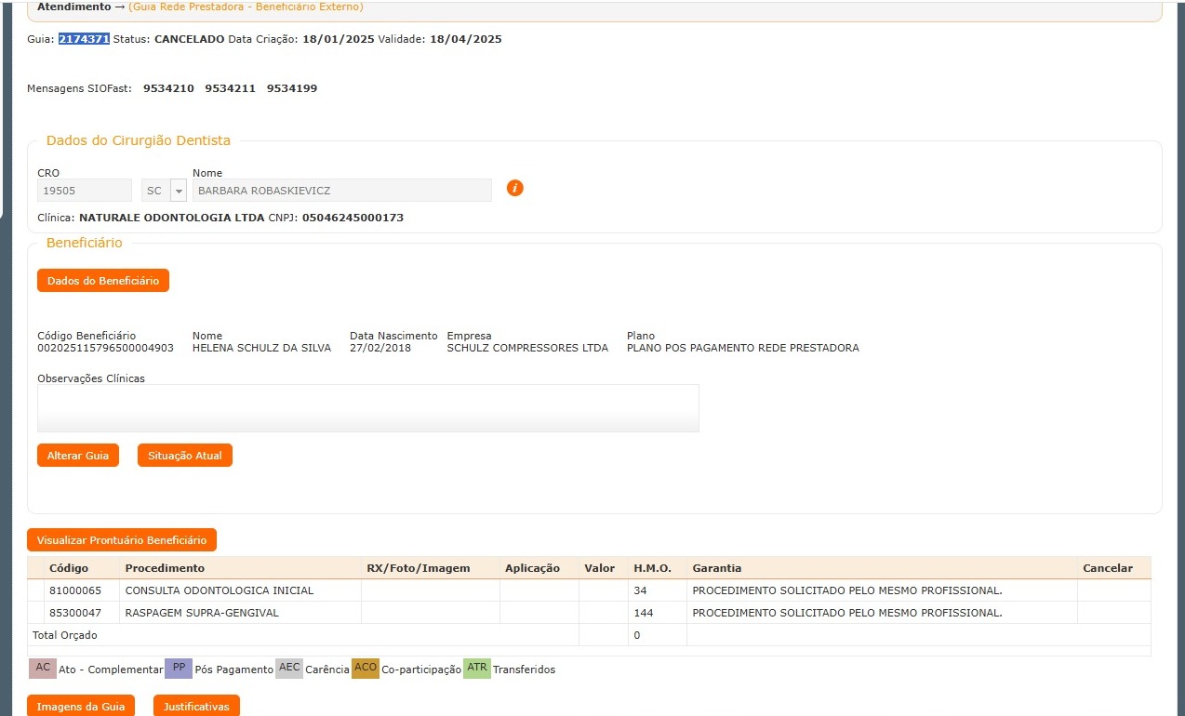1185x716 pixels.
Task: Select the CONSULTA ODONTOLOGICA INICIAL row
Action: tap(220, 590)
